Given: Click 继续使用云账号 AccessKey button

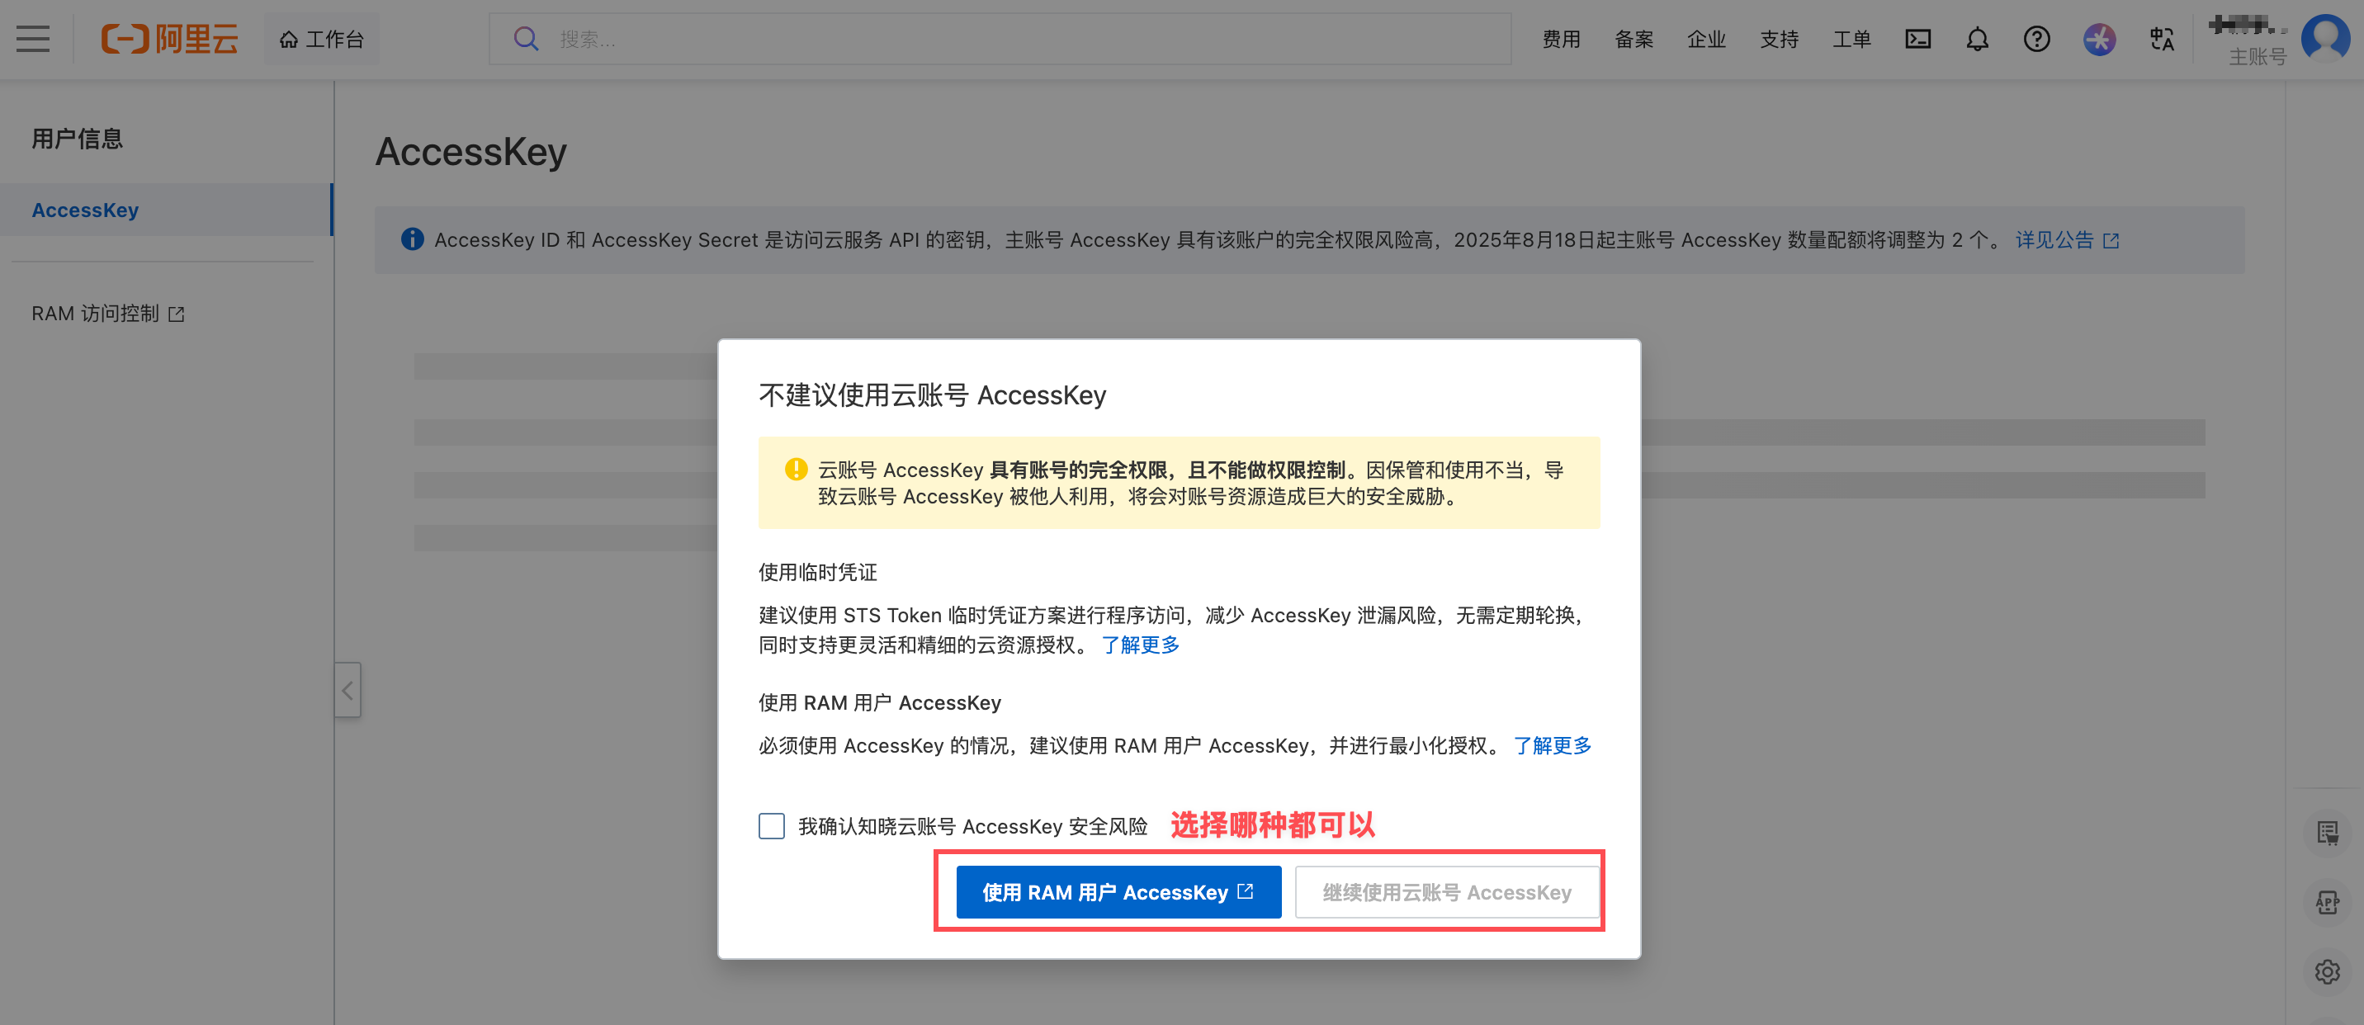Looking at the screenshot, I should [x=1446, y=892].
